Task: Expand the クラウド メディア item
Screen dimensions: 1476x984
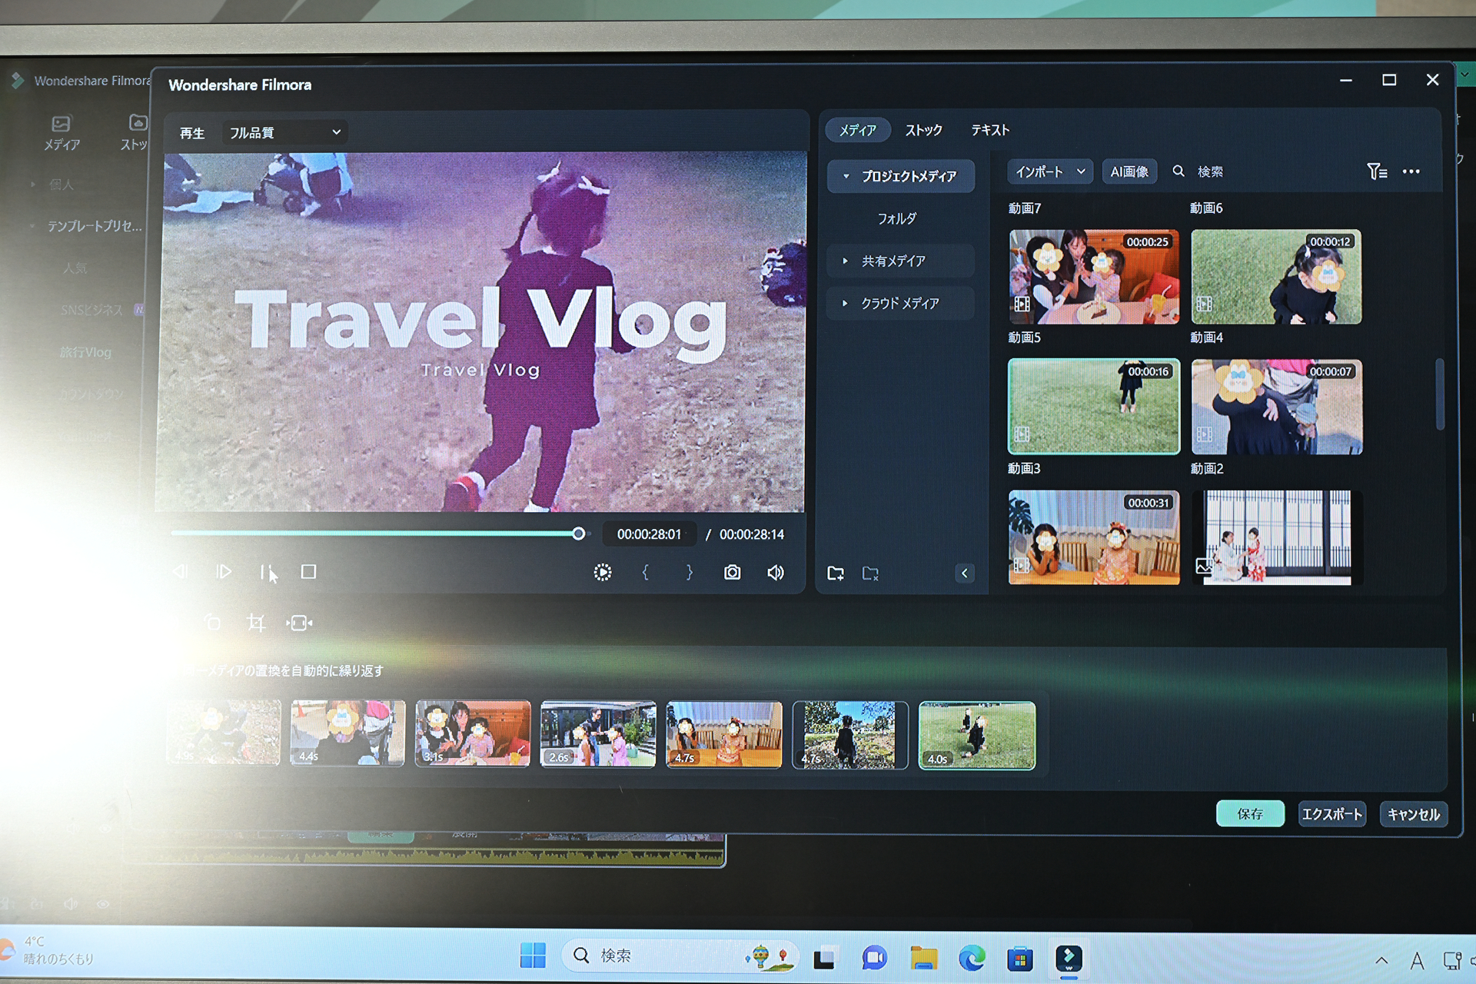Action: coord(846,303)
